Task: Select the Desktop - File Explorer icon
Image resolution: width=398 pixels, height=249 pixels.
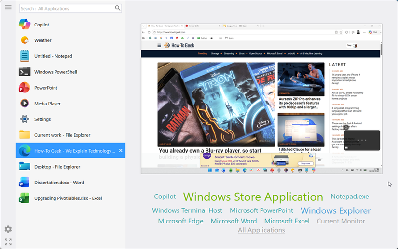Action: pyautogui.click(x=25, y=167)
